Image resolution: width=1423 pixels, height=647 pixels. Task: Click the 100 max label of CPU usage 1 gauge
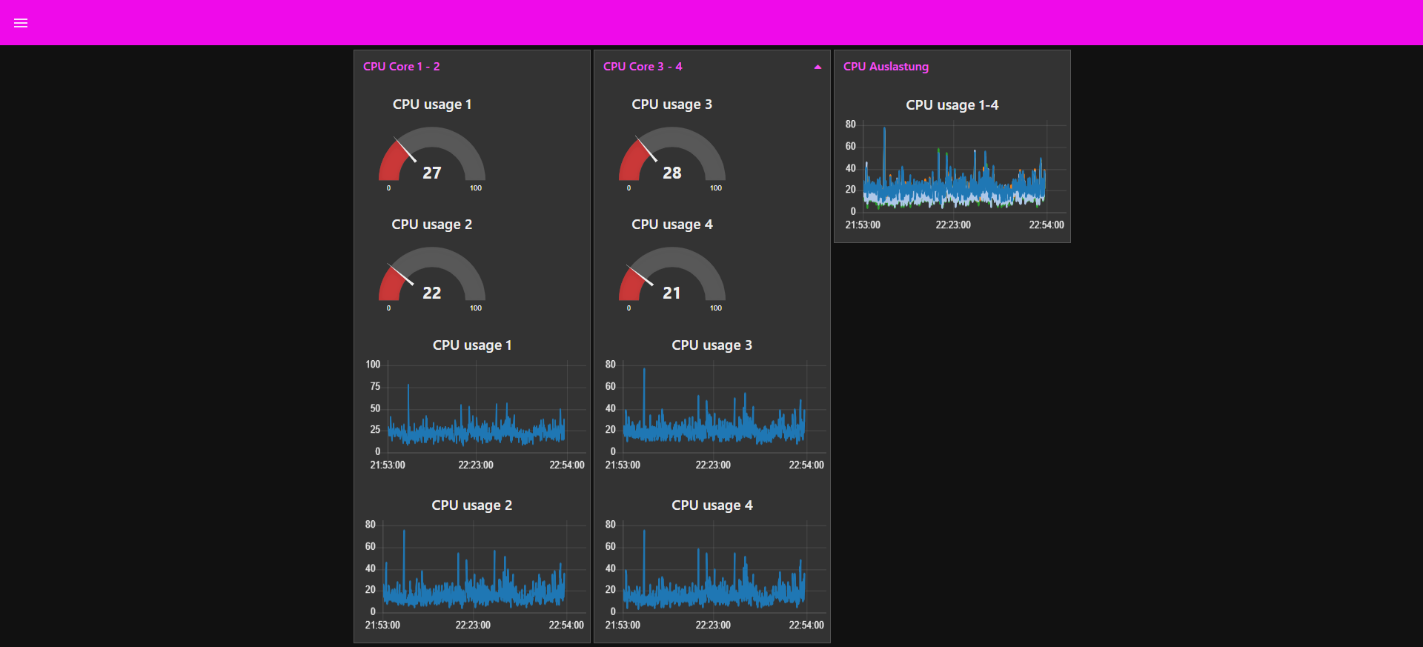click(x=476, y=188)
